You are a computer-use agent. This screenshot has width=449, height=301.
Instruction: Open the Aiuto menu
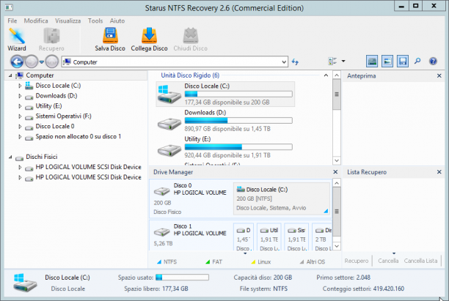pyautogui.click(x=117, y=21)
